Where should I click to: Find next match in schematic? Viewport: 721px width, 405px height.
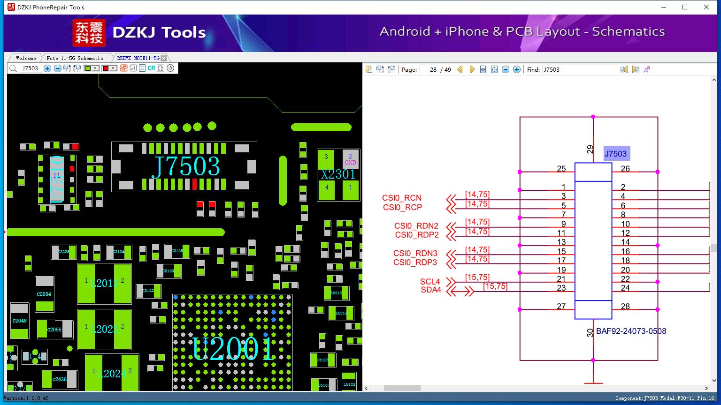pos(636,69)
